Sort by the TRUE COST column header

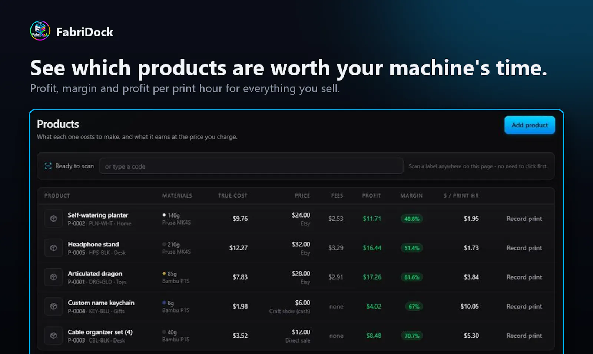click(232, 196)
